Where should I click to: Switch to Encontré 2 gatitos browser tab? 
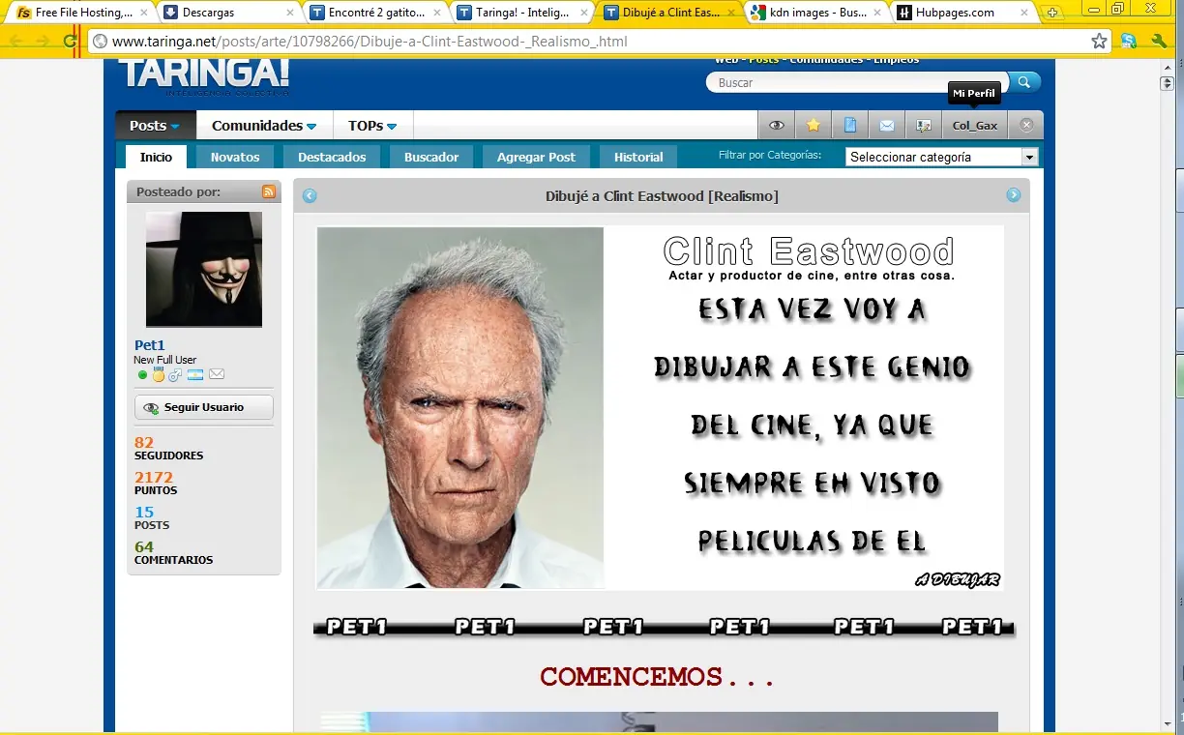tap(375, 13)
